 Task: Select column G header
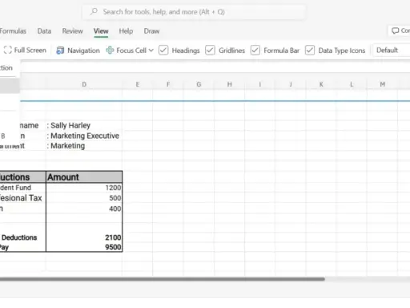click(x=199, y=84)
